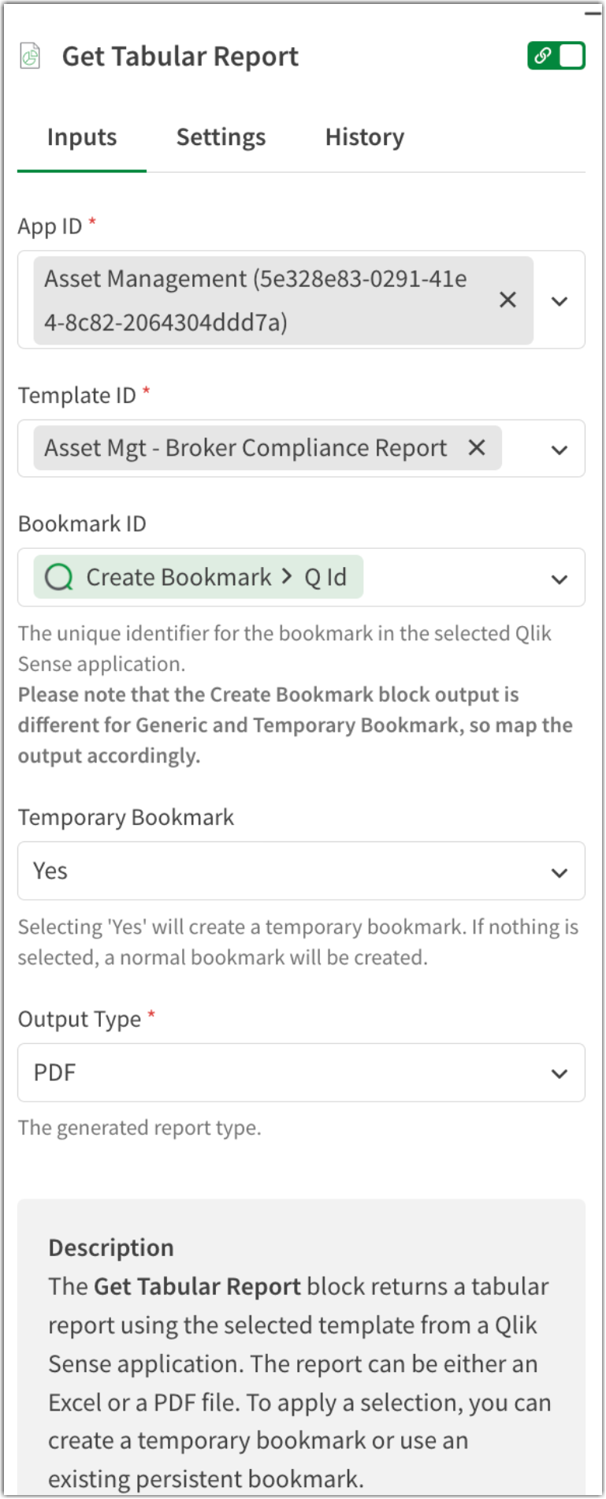Clear the Asset Management App ID selection
Screen dimensions: 606x1499
507,300
